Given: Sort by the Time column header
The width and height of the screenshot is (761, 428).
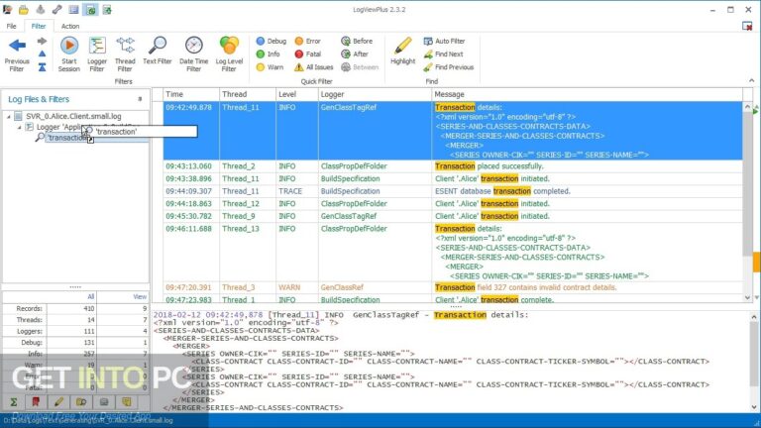Looking at the screenshot, I should tap(190, 94).
